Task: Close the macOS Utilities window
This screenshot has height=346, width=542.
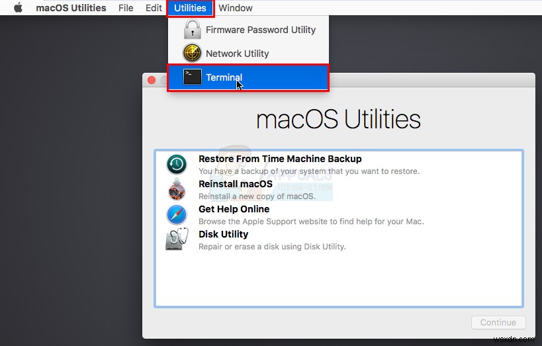Action: [152, 80]
